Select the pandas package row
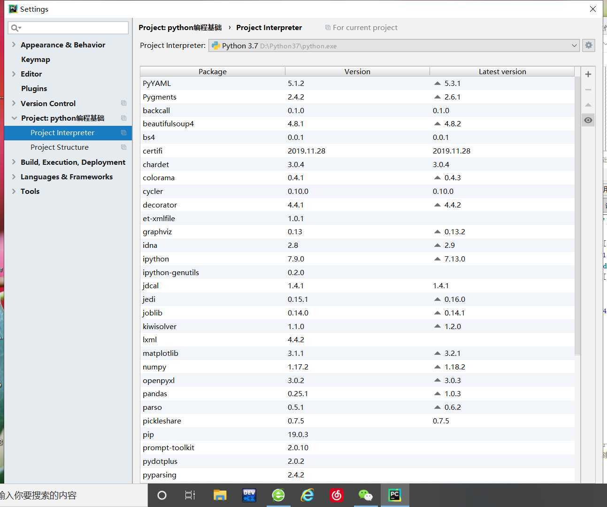Viewport: 607px width, 507px height. [357, 393]
